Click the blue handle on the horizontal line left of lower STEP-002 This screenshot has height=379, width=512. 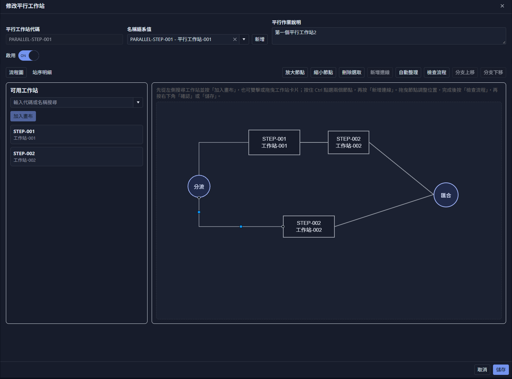[241, 227]
